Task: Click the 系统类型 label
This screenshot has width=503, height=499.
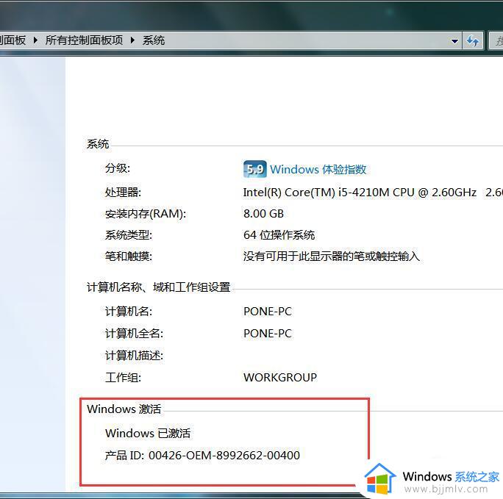Action: pos(128,235)
